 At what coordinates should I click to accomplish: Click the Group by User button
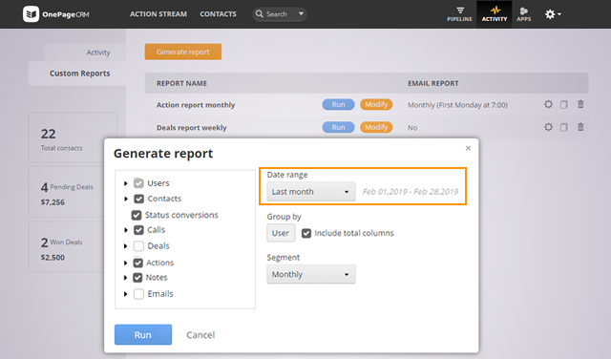pos(281,233)
